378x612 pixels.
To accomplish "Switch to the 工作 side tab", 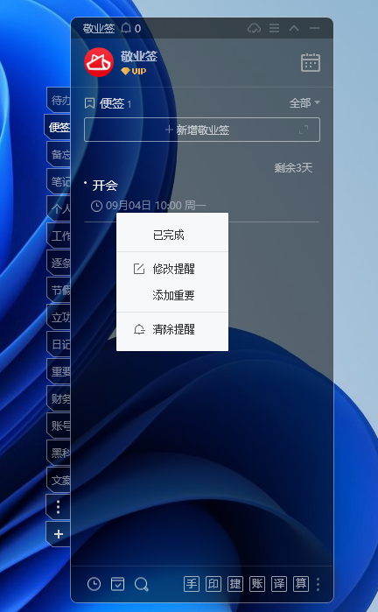I will [59, 236].
